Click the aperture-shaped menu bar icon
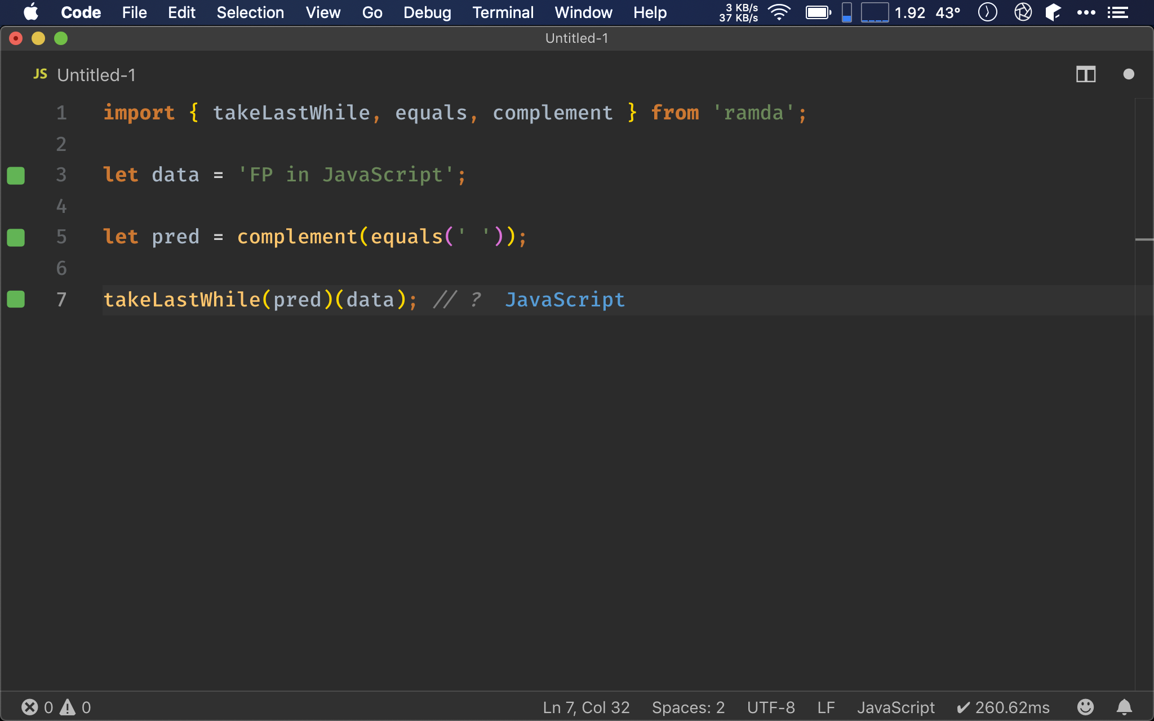The image size is (1154, 721). coord(1023,12)
